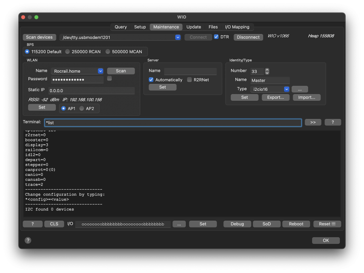364x273 pixels.
Task: Adjust the Number stepper arrows
Action: tap(267, 71)
